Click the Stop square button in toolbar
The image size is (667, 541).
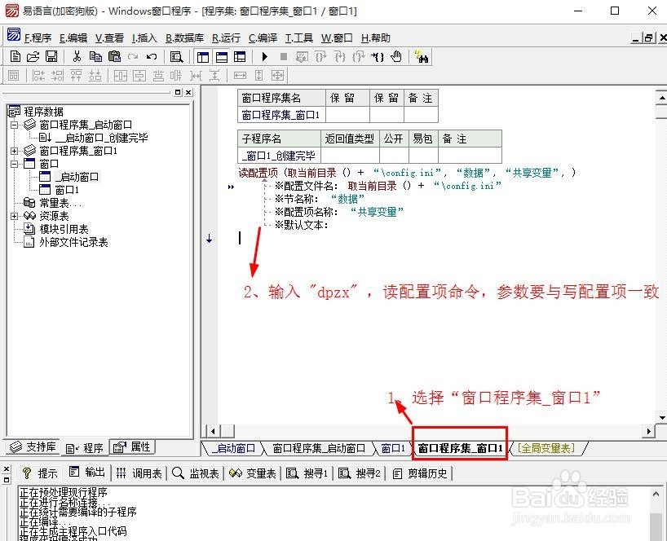click(283, 56)
